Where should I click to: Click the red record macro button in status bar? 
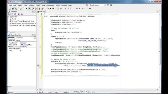coord(40,92)
